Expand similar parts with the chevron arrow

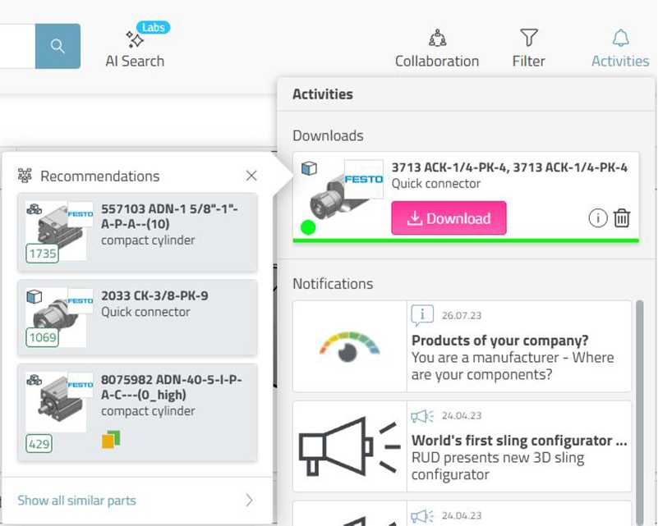tap(250, 500)
